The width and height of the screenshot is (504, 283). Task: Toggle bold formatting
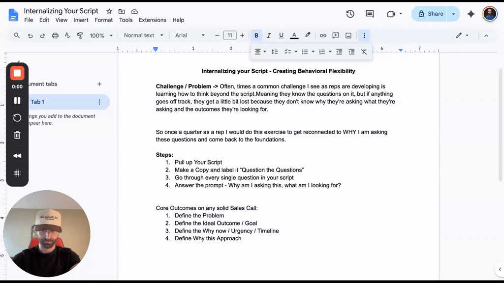tap(256, 35)
